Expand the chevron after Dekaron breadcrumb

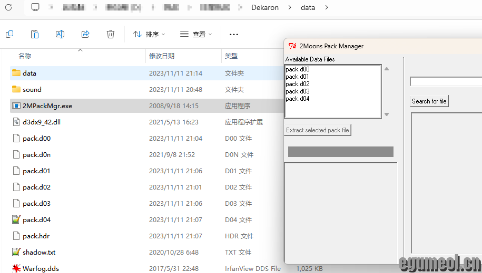[290, 7]
